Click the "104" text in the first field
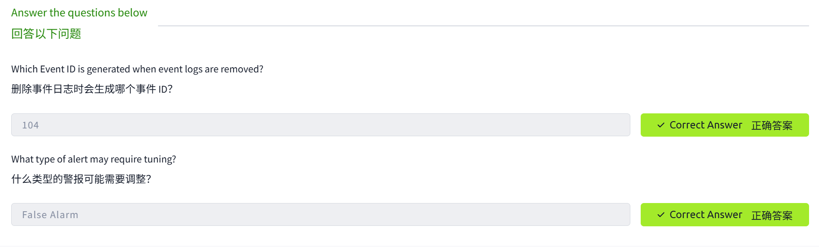This screenshot has height=247, width=819. [31, 125]
